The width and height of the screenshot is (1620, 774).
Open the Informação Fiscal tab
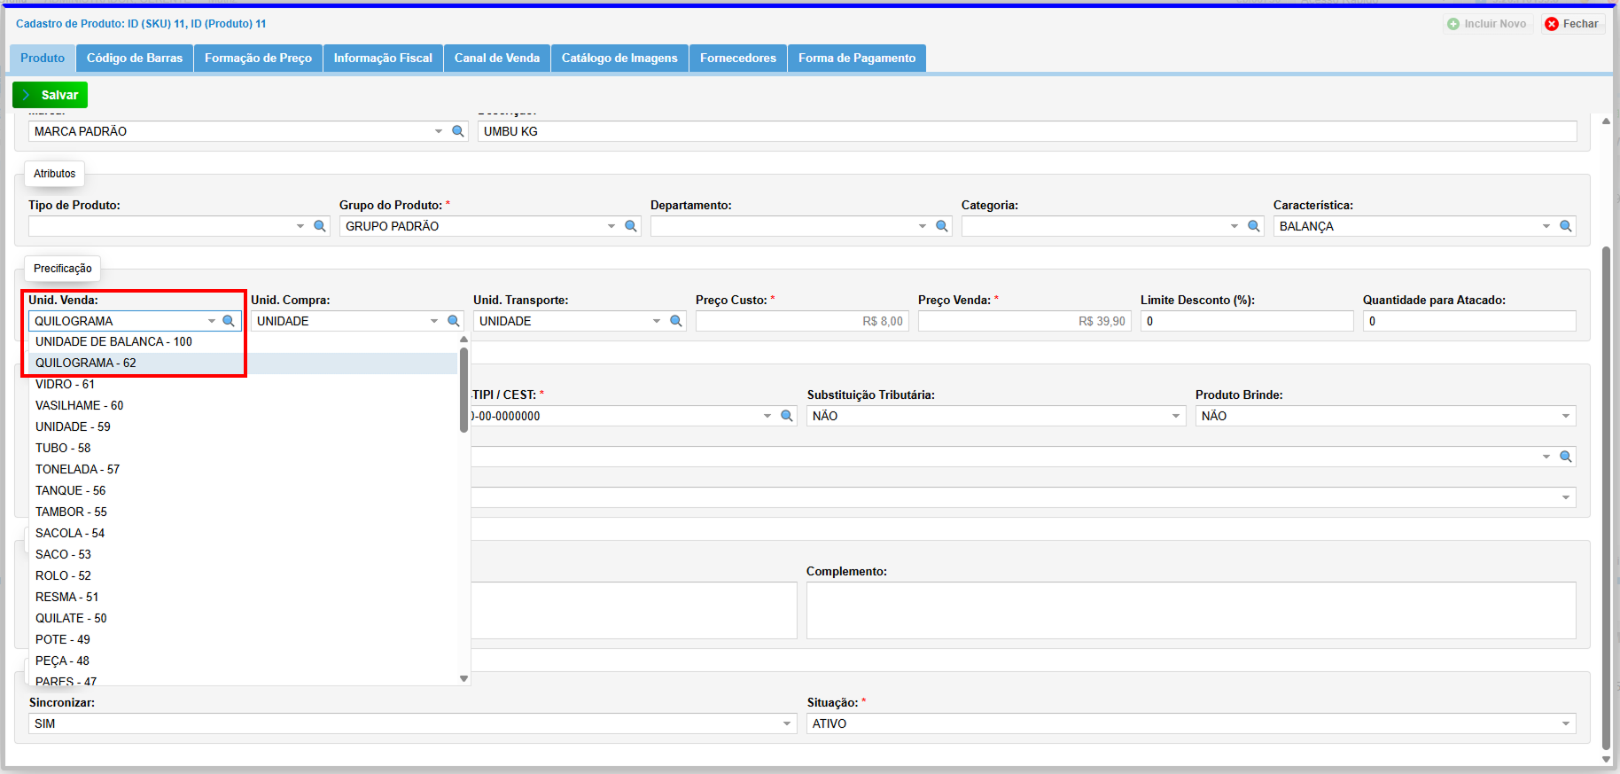tap(383, 58)
